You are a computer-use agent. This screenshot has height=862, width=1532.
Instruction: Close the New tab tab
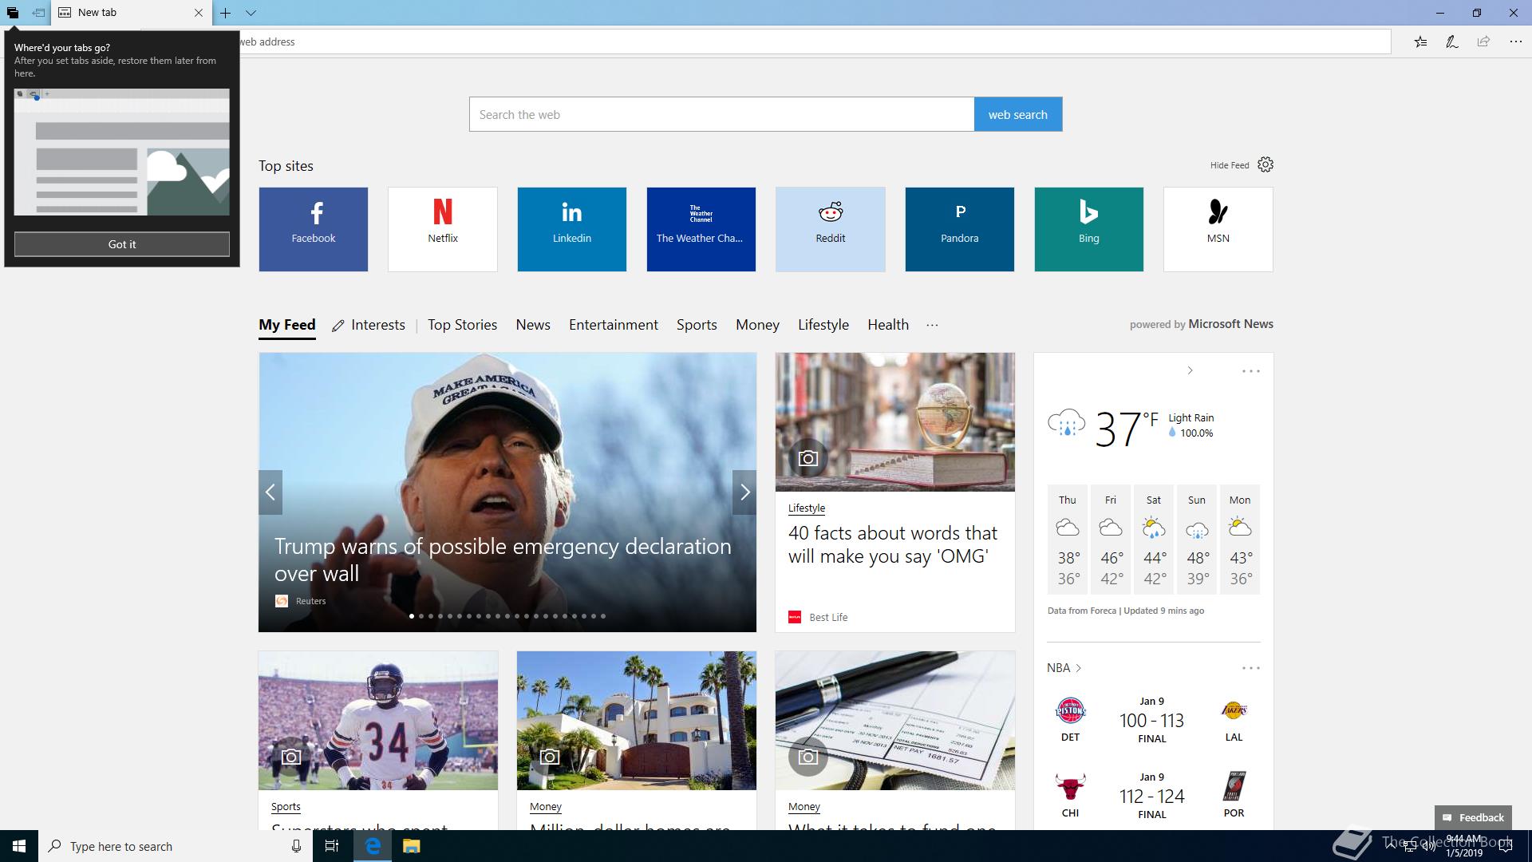coord(199,13)
